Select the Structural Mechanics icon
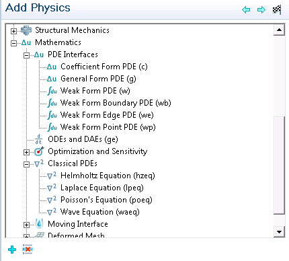This screenshot has height=261, width=289. 26,30
